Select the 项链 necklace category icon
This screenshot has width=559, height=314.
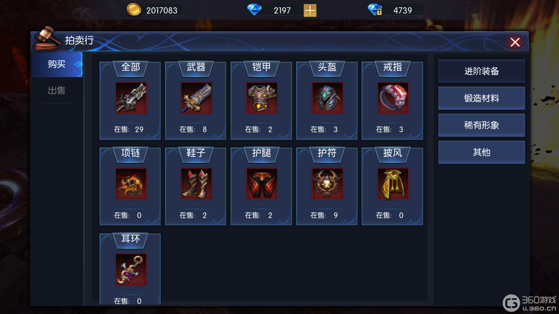[x=131, y=184]
